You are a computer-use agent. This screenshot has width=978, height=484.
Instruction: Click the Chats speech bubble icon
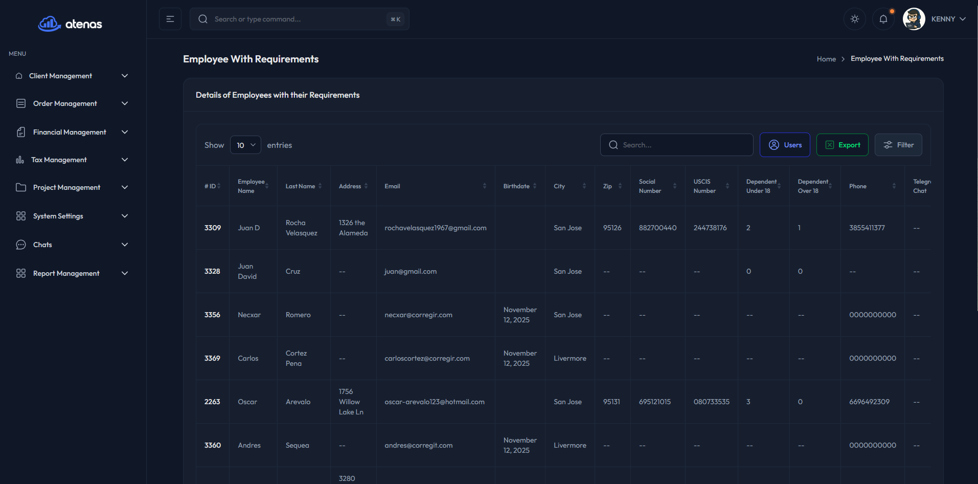coord(21,245)
